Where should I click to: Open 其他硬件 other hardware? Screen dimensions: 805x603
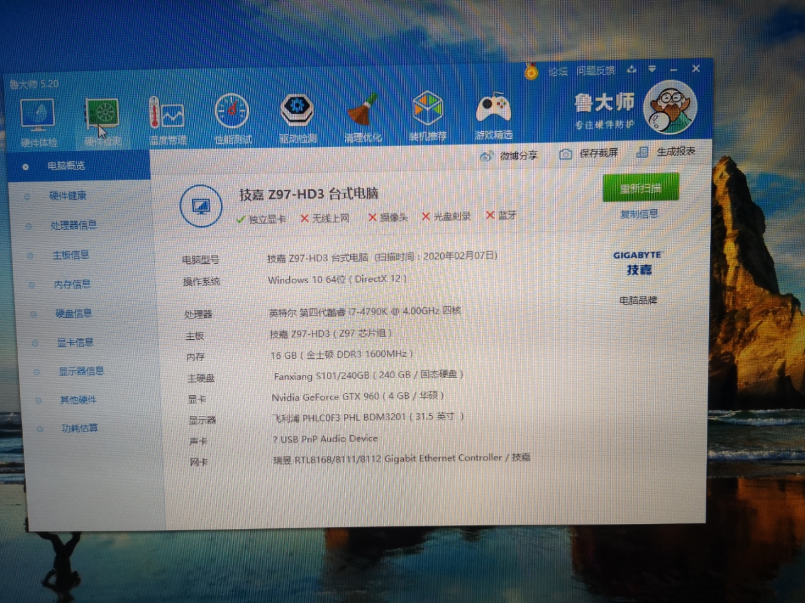click(x=78, y=400)
